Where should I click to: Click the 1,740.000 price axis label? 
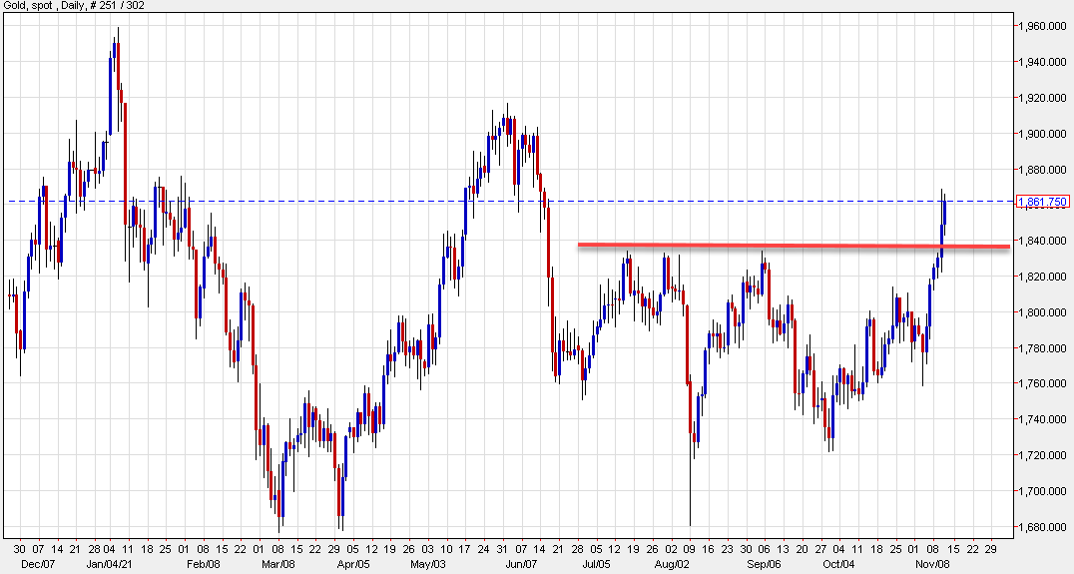pyautogui.click(x=1042, y=419)
